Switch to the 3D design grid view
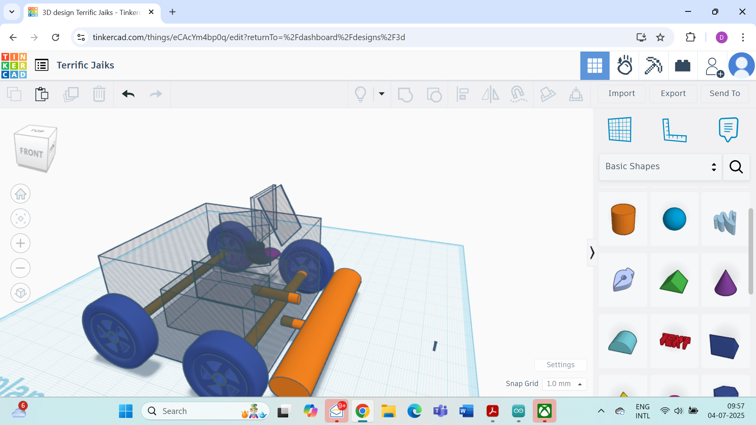Image resolution: width=756 pixels, height=425 pixels. (x=595, y=66)
